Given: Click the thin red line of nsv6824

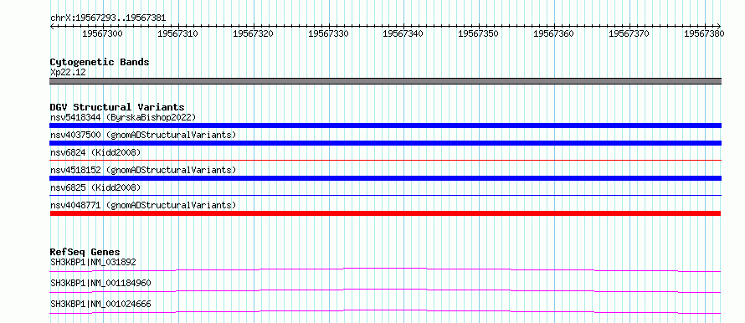Looking at the screenshot, I should click(x=385, y=161).
